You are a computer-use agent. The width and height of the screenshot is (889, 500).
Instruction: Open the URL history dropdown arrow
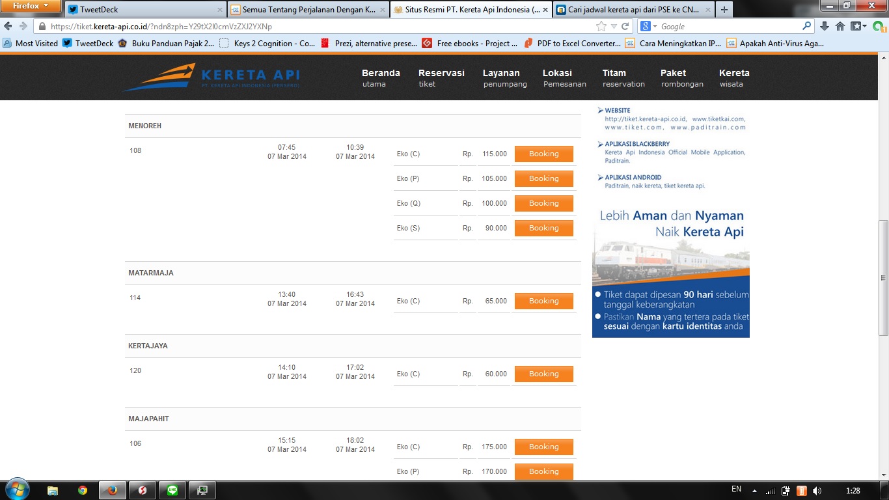614,27
